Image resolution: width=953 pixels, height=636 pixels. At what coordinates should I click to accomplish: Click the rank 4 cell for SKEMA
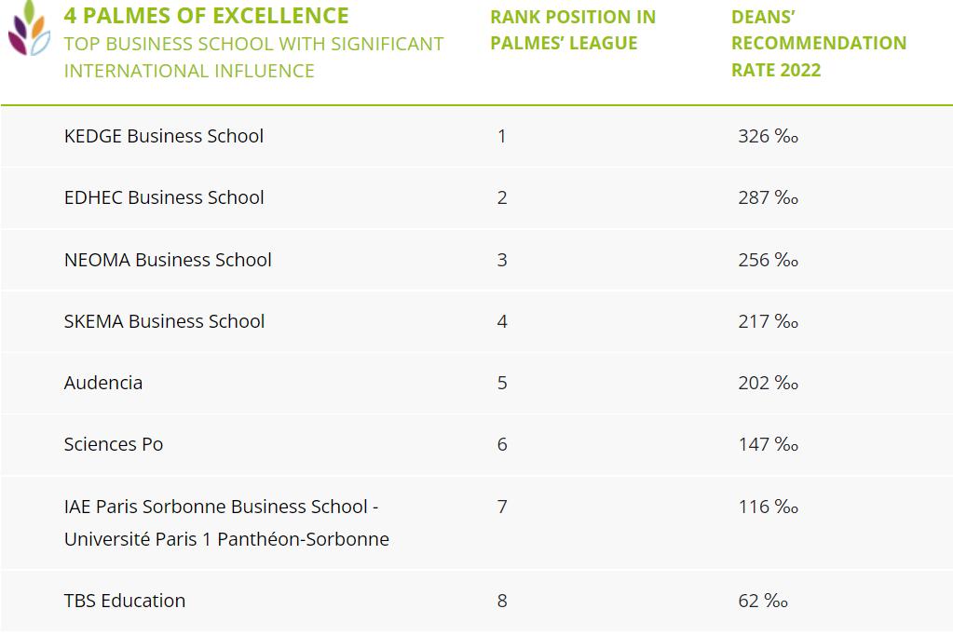(x=502, y=321)
